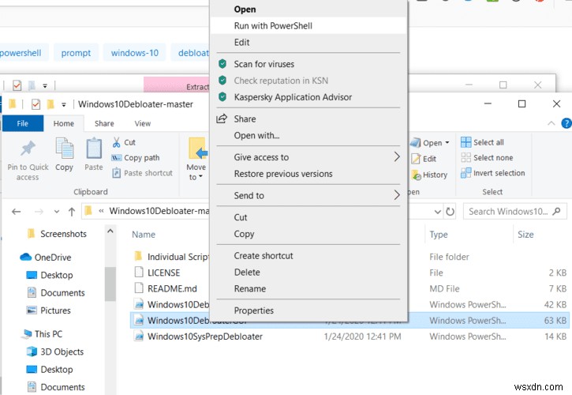572x395 pixels.
Task: Click the Kaspersky shield icon beside Scan
Action: coord(222,64)
